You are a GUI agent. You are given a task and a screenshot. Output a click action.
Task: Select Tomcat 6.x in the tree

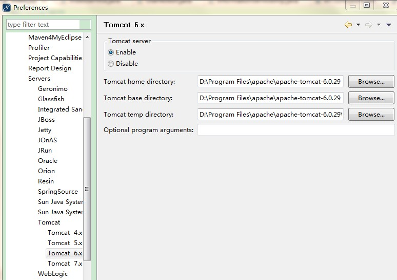[65, 253]
